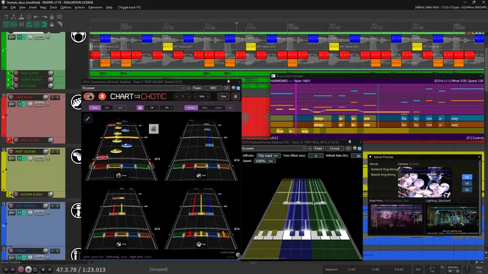Image resolution: width=488 pixels, height=274 pixels.
Task: Toggle the metronome icon
Action: (x=52, y=17)
